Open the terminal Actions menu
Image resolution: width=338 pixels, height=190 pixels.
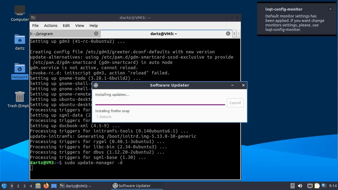pos(51,26)
